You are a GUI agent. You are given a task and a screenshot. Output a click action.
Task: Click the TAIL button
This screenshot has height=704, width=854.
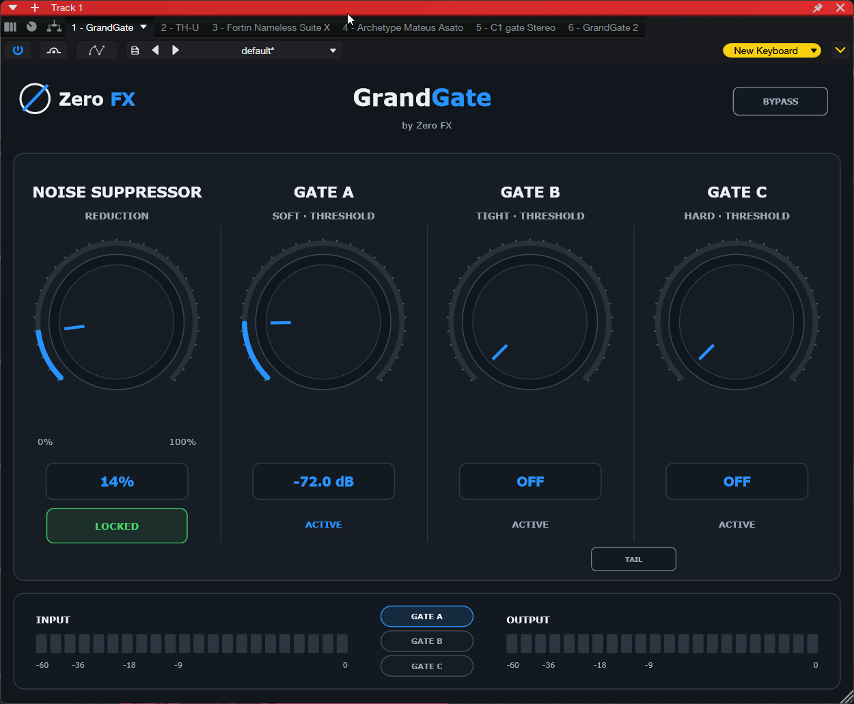tap(633, 559)
